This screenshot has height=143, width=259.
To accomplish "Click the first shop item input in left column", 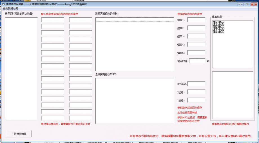I will [x=53, y=20].
